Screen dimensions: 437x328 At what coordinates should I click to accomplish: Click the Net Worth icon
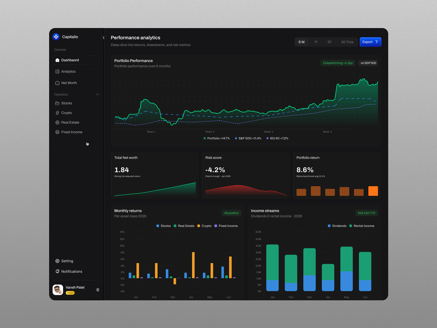tap(57, 83)
